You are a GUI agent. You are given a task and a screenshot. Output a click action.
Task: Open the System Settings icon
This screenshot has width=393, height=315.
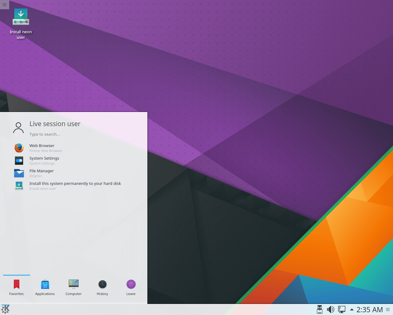point(19,161)
